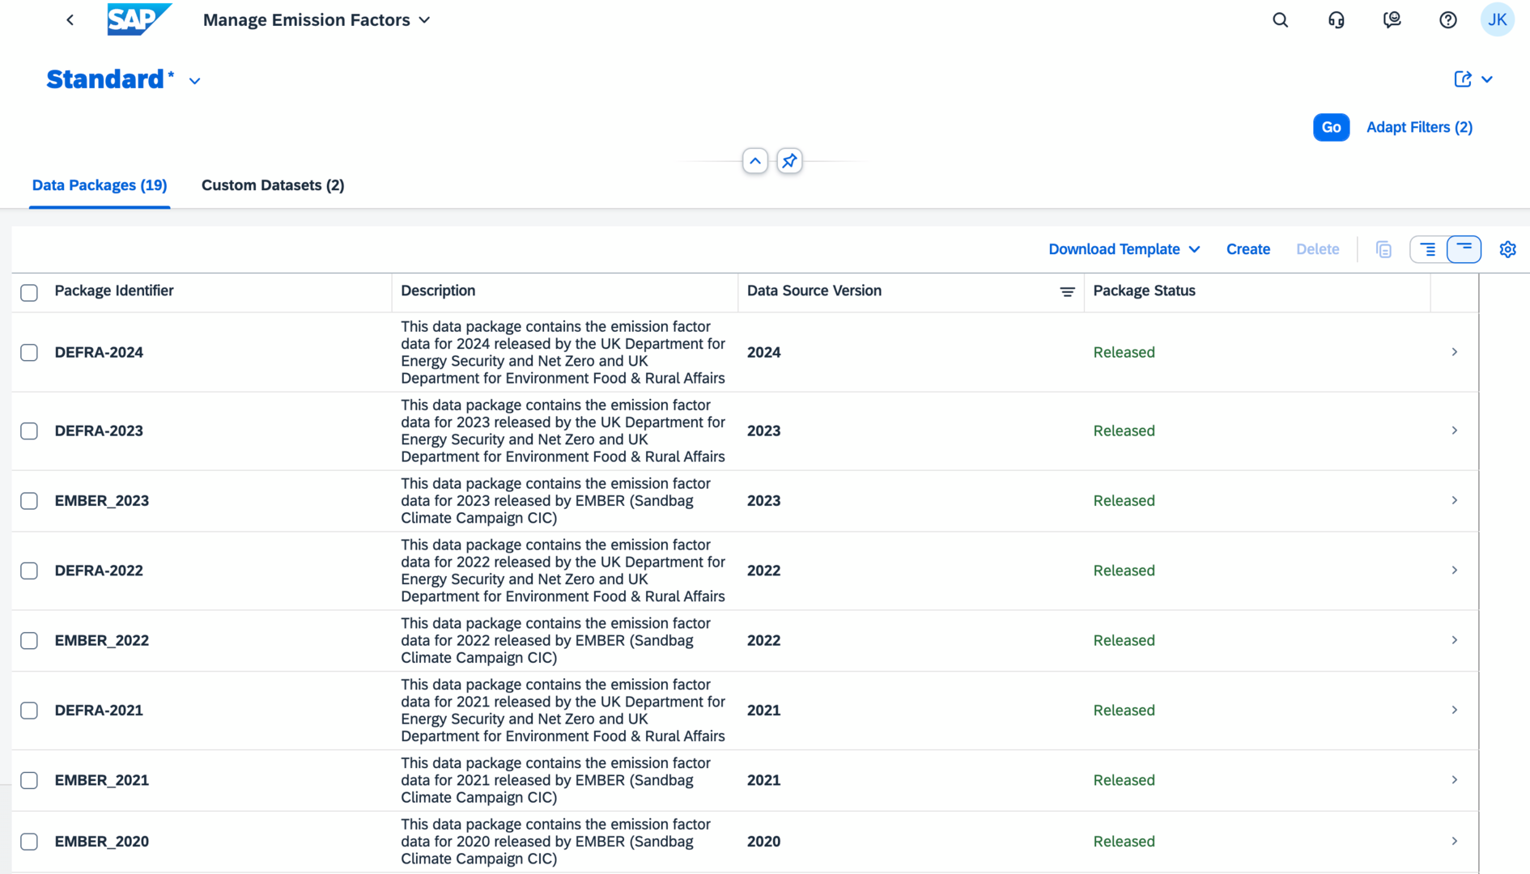Click the back navigation arrow
Screen dimensions: 1530x874
click(x=70, y=20)
